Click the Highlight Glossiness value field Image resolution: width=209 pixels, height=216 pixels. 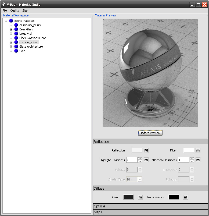click(x=132, y=160)
